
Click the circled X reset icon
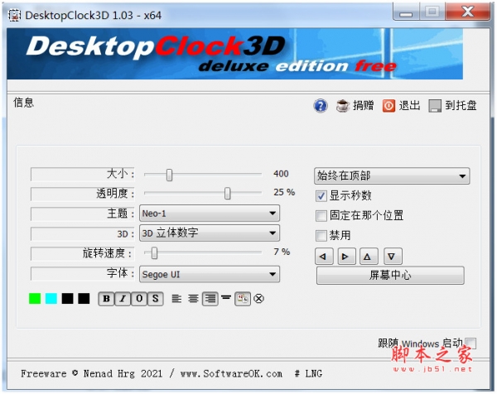pyautogui.click(x=259, y=298)
